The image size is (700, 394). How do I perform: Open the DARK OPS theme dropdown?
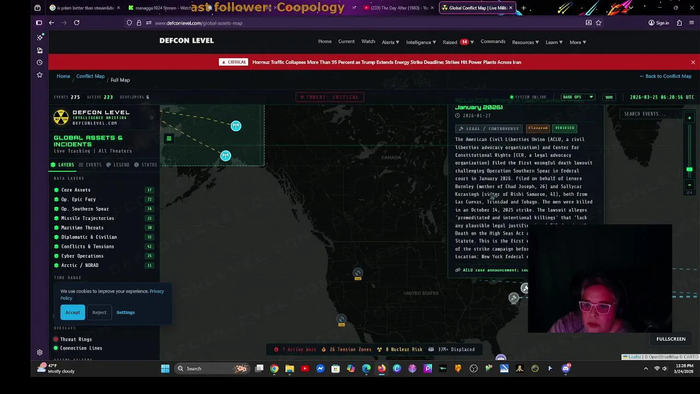pos(577,97)
